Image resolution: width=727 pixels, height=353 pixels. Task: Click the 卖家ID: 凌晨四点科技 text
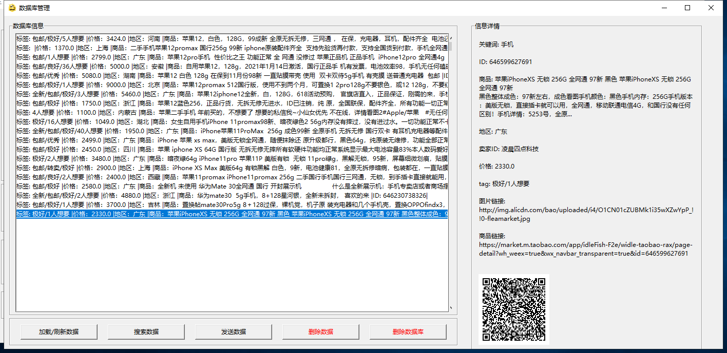coord(509,149)
